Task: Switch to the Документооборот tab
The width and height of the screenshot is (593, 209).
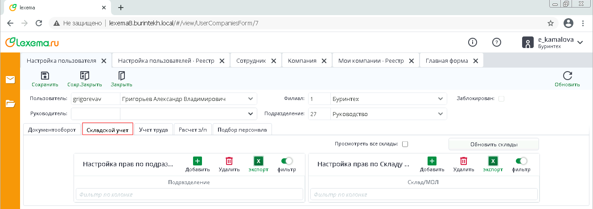Action: (x=52, y=130)
